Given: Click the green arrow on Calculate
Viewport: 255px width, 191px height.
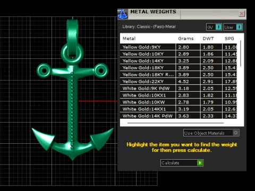Looking at the screenshot, I should coord(200,163).
